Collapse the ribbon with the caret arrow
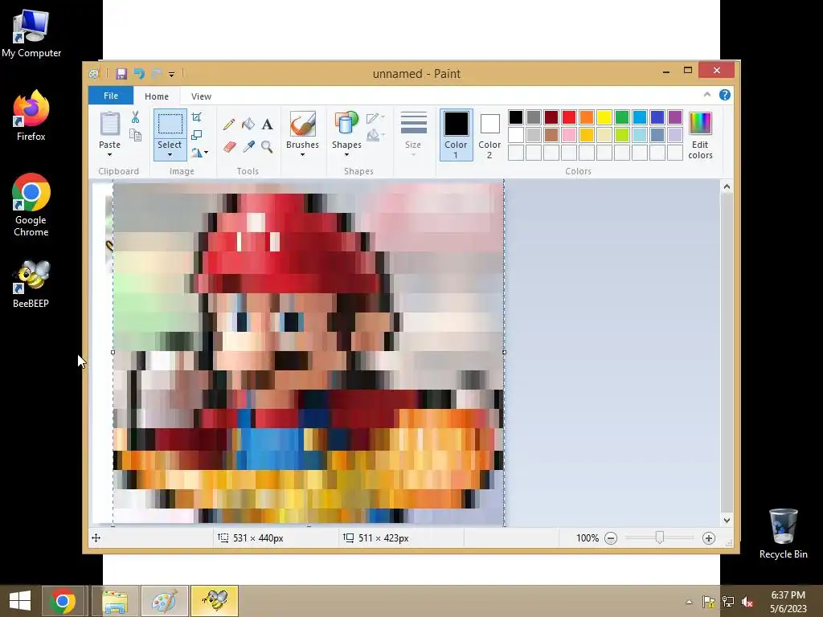The image size is (823, 617). (707, 95)
